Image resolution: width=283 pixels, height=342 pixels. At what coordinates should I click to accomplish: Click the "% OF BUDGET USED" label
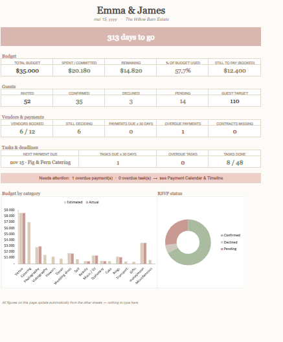(183, 63)
